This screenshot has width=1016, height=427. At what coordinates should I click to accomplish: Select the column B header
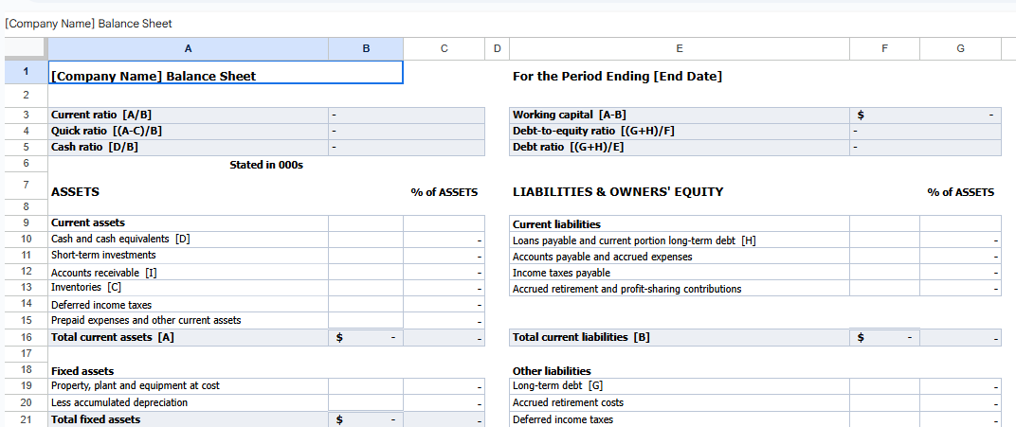[x=366, y=48]
